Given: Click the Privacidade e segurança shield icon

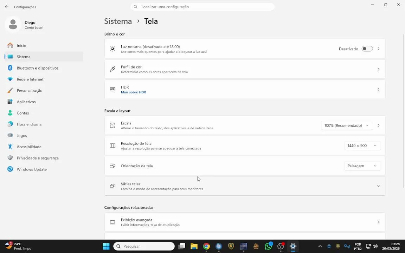Looking at the screenshot, I should point(10,158).
